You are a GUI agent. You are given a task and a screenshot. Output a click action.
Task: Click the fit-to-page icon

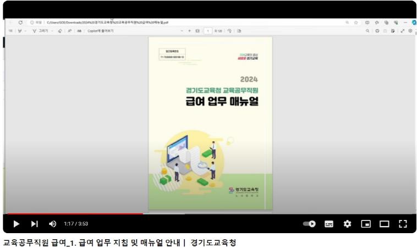pyautogui.click(x=197, y=31)
